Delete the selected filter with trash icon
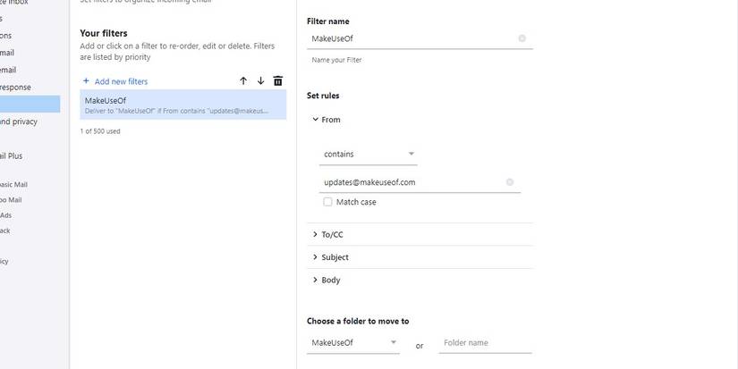 (278, 80)
